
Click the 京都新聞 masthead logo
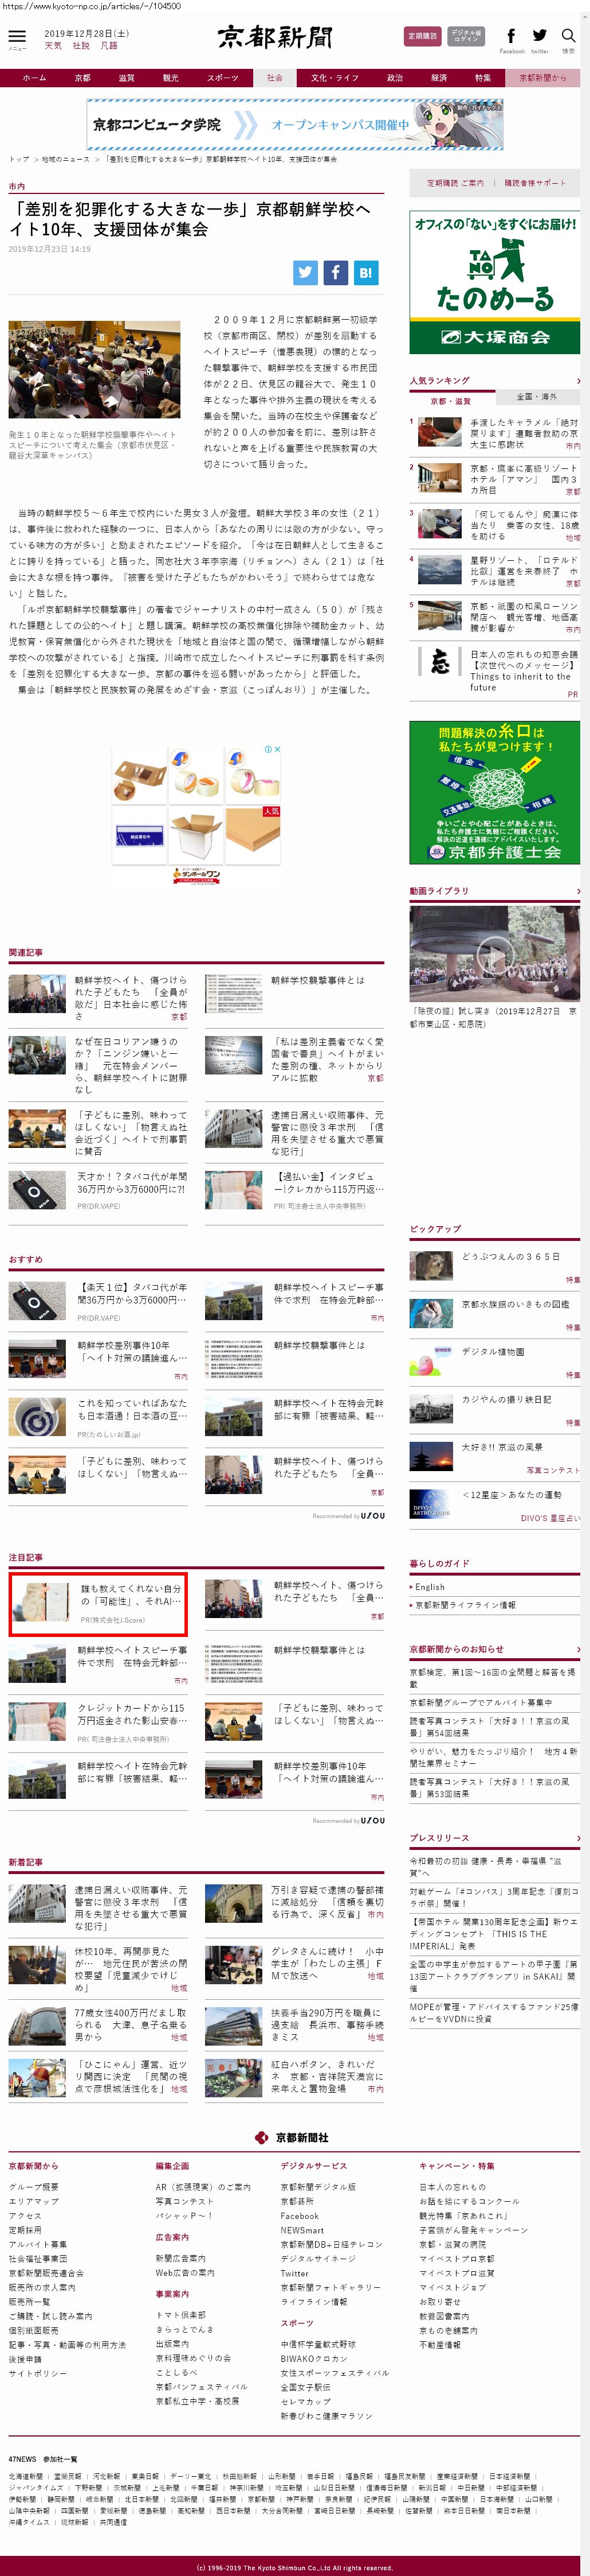274,38
